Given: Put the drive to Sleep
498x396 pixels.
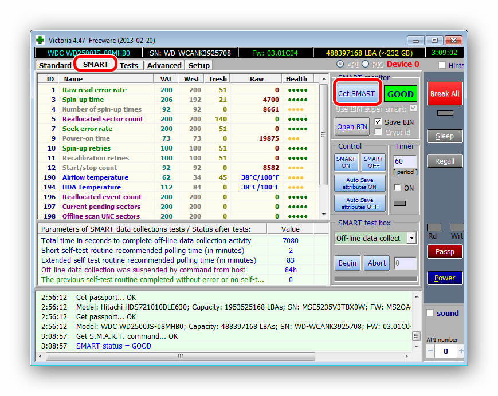Looking at the screenshot, I should point(444,136).
